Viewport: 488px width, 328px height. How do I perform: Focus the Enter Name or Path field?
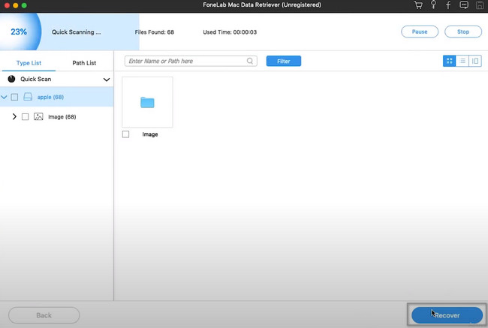coord(191,61)
